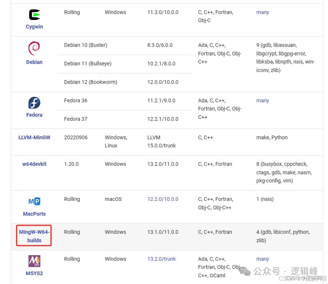The height and width of the screenshot is (284, 328).
Task: Click the Fedora logo icon
Action: point(34,103)
